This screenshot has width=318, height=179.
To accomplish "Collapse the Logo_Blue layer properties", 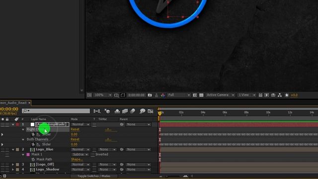I will (13, 150).
